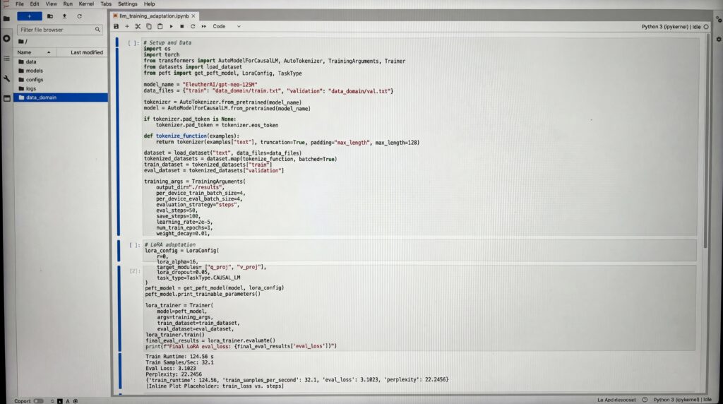This screenshot has height=404, width=723.
Task: Click the 'Train Runtime: 124.56 s' output line
Action: point(179,357)
